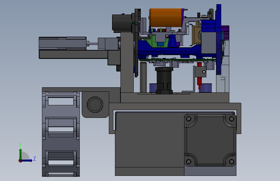
Task: Click the green Y axis arrow of the triad
Action: click(x=21, y=154)
